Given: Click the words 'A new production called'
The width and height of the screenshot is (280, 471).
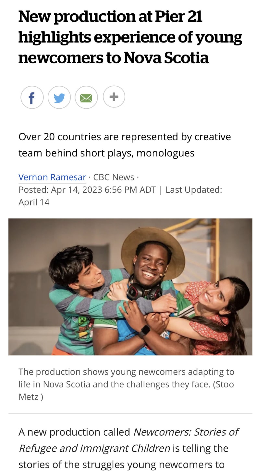Looking at the screenshot, I should coord(74,432).
